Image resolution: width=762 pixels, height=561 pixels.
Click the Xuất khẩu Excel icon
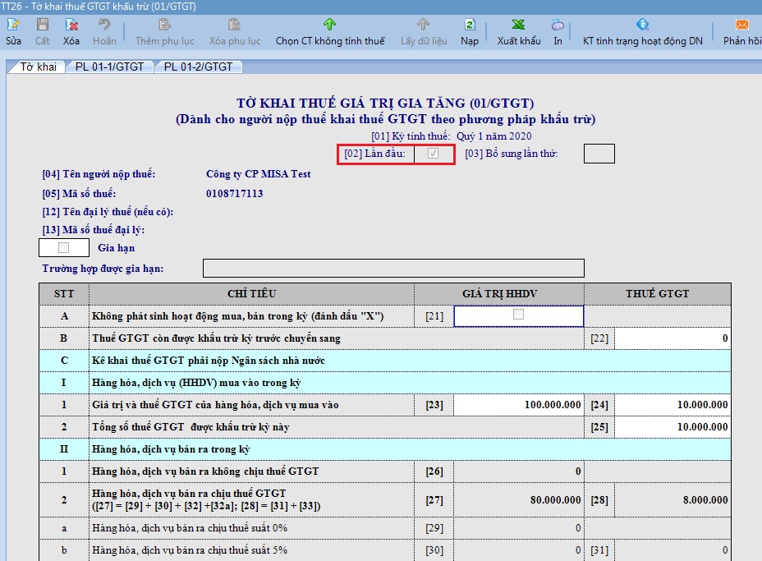(518, 25)
